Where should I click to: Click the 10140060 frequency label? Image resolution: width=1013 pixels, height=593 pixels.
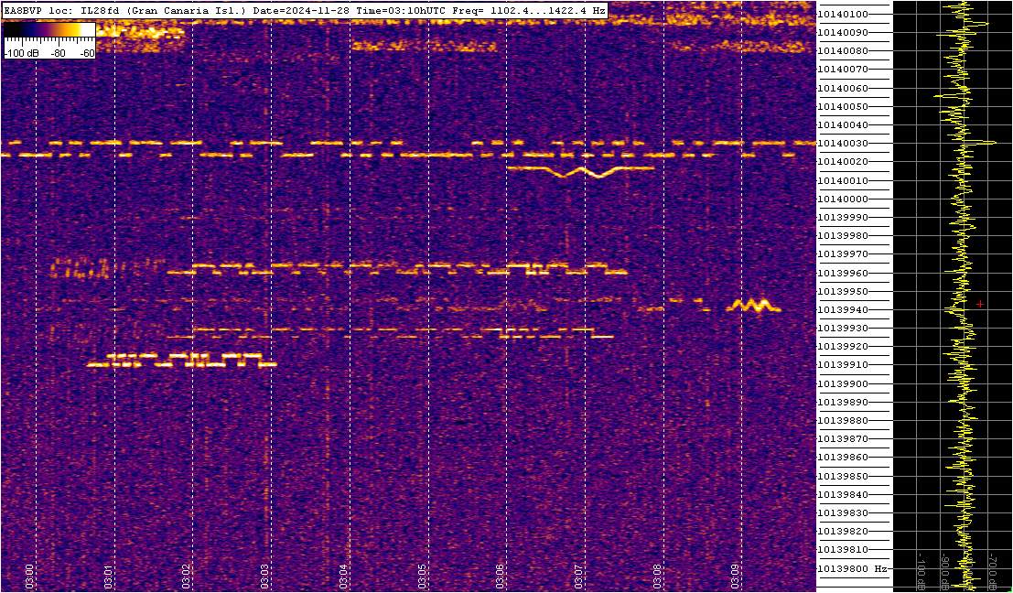coord(843,88)
